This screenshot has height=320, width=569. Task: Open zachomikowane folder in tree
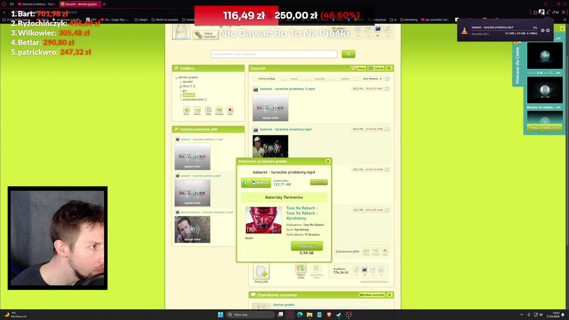192,100
